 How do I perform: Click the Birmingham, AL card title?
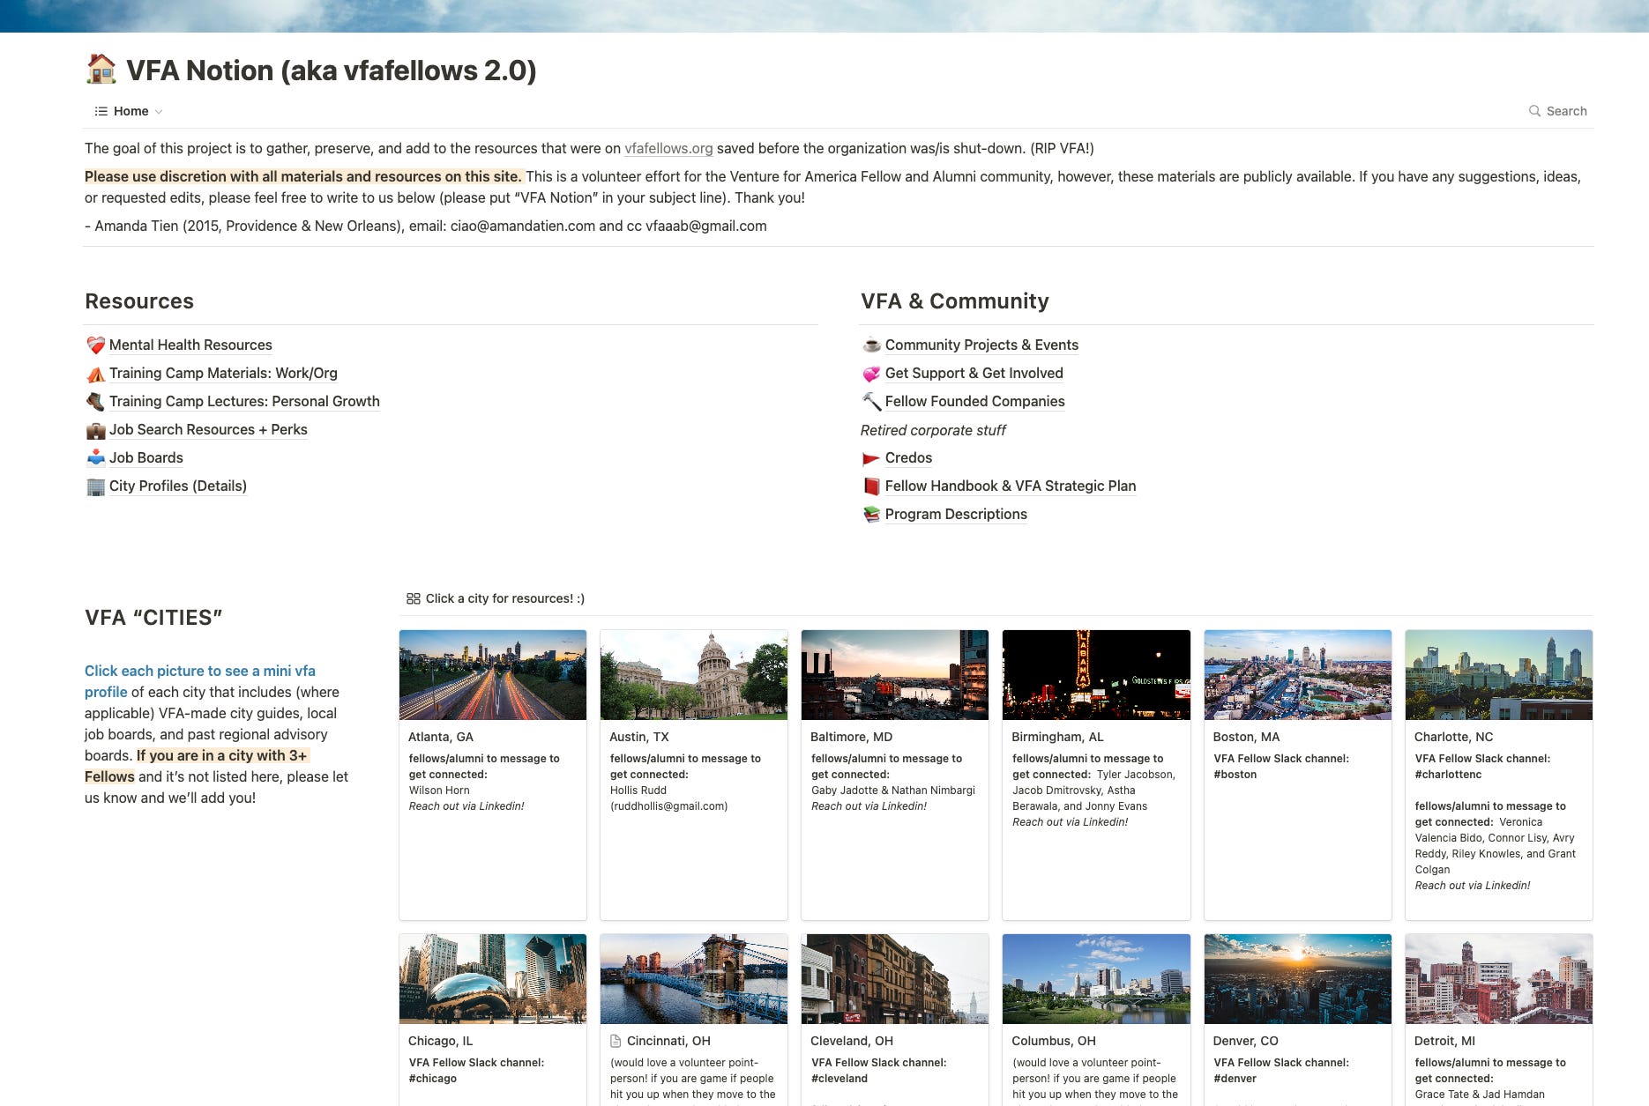[1057, 737]
